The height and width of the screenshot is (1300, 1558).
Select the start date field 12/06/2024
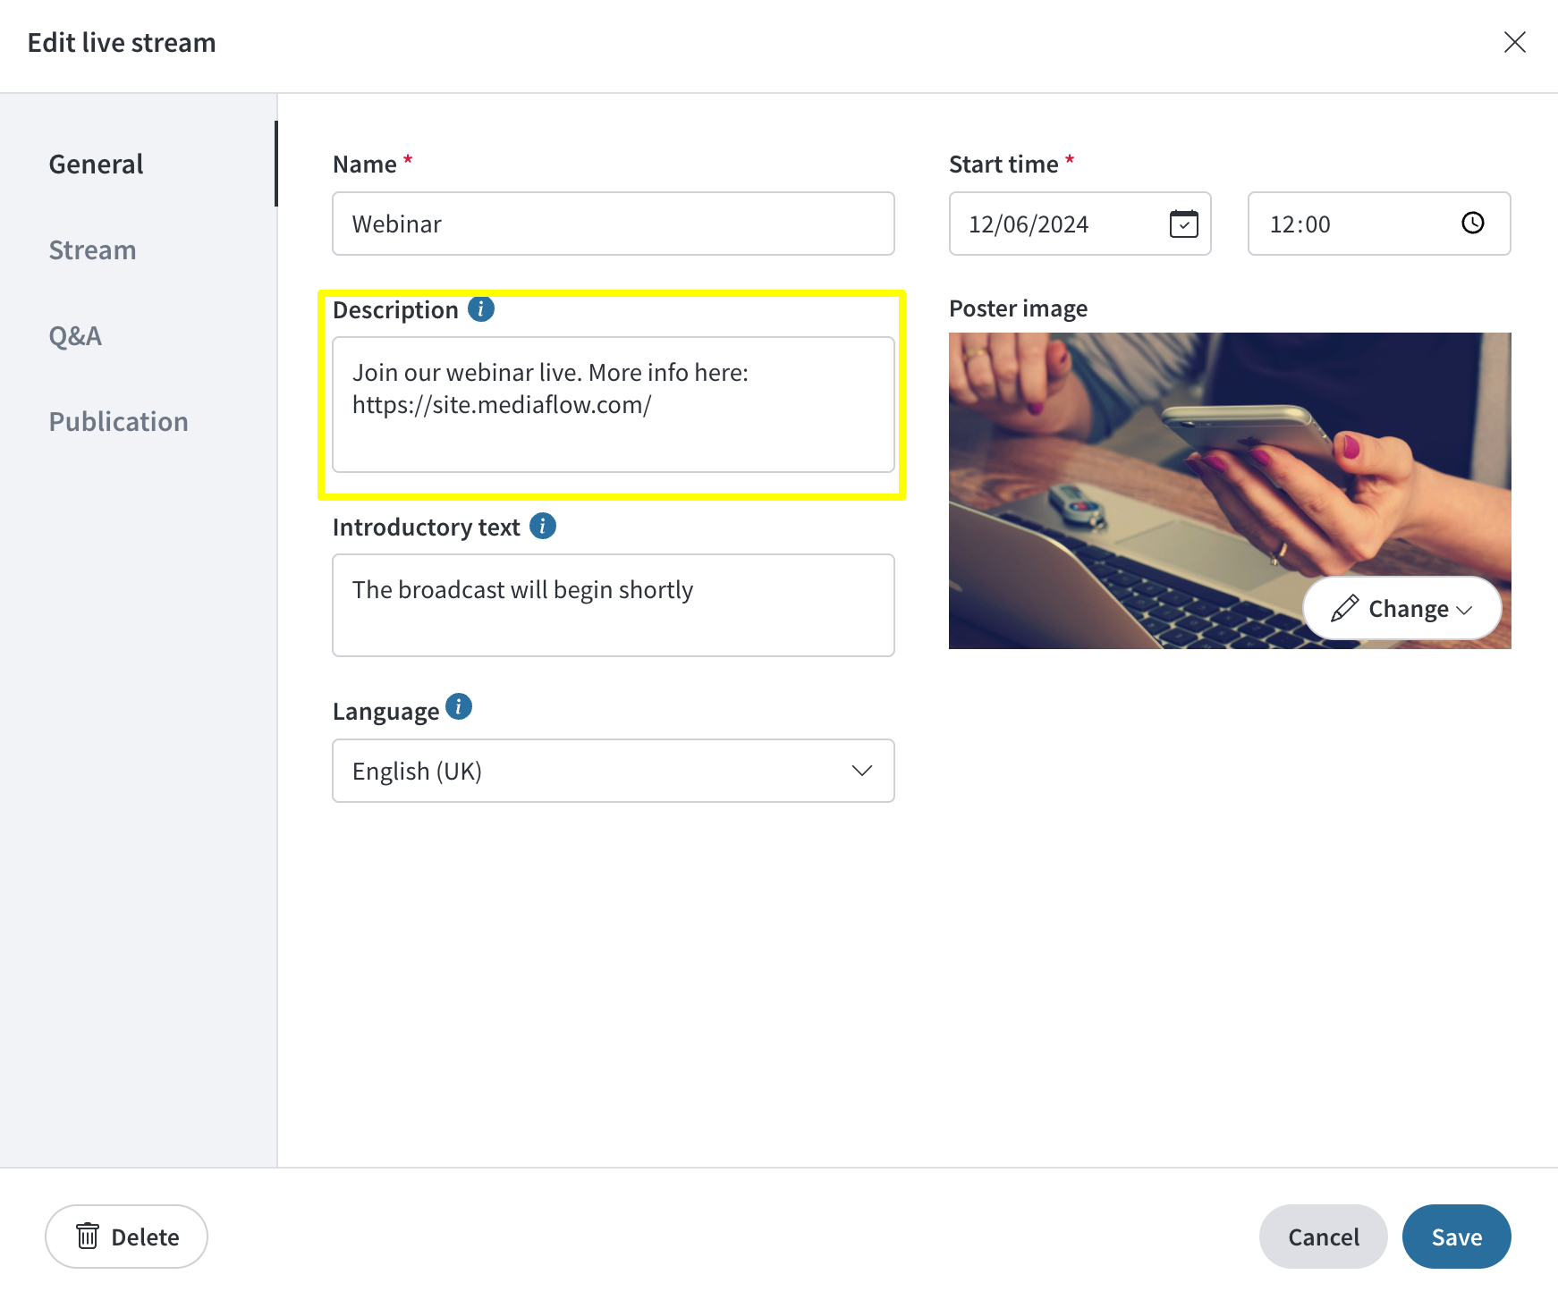1080,224
